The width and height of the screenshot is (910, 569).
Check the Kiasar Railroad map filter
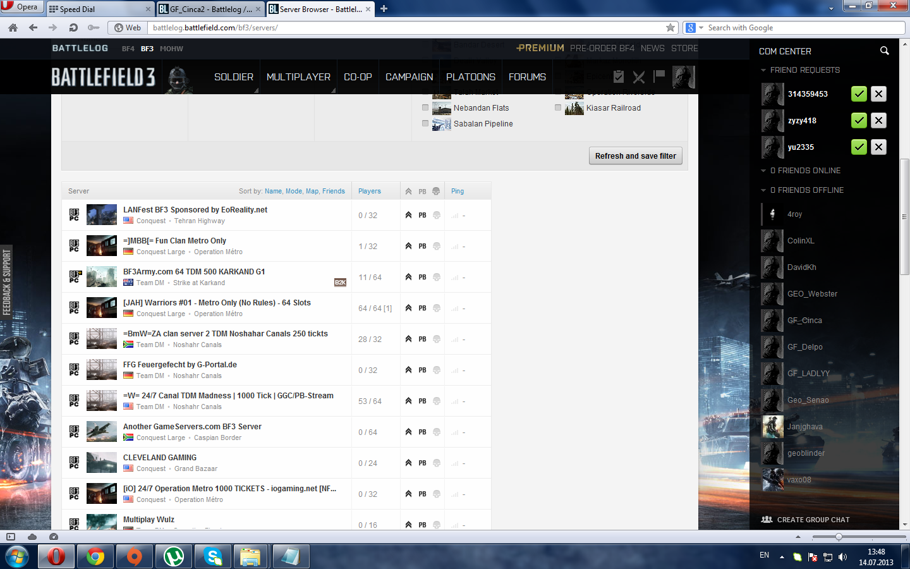pyautogui.click(x=558, y=108)
